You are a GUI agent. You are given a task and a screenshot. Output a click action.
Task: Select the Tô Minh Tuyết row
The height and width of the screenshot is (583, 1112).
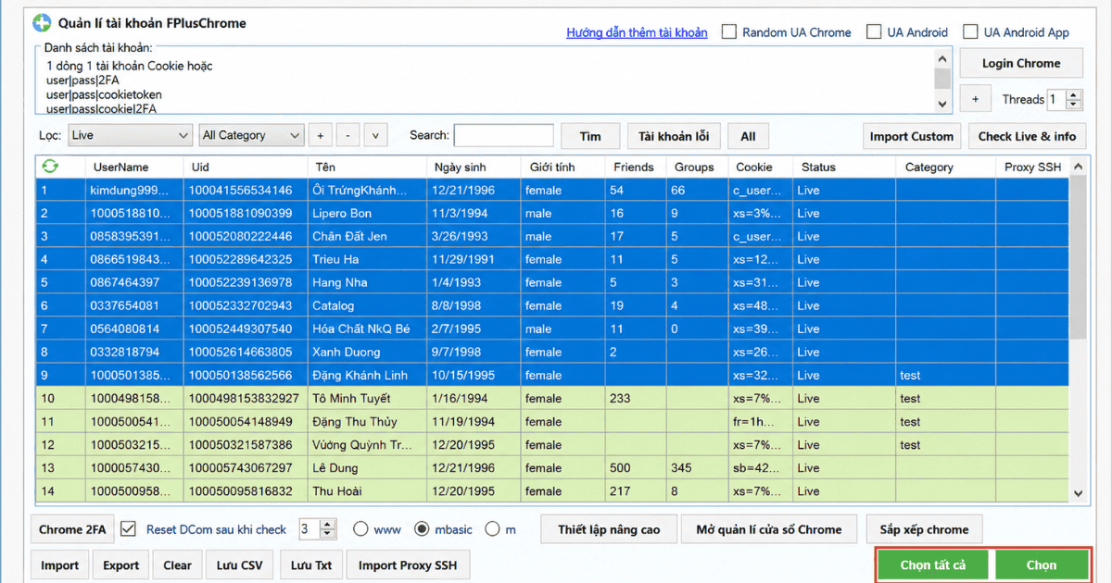553,398
